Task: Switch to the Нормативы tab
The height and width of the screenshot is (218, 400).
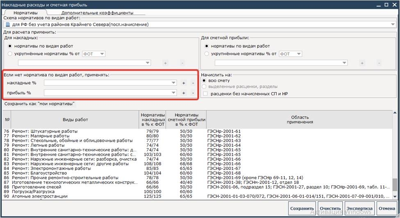Action: tap(25, 13)
